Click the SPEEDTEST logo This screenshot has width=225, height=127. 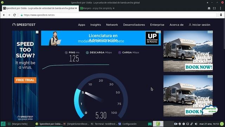click(x=24, y=25)
